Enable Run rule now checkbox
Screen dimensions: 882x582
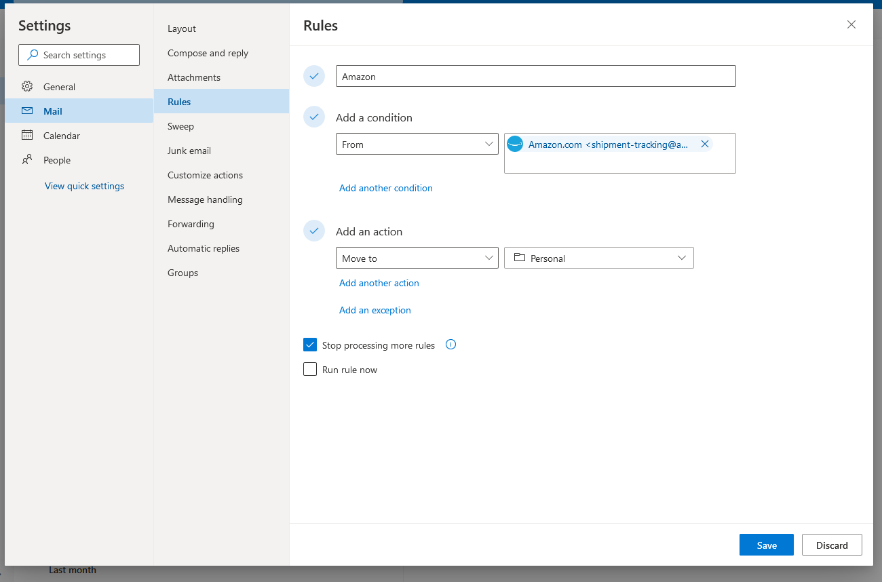tap(310, 369)
